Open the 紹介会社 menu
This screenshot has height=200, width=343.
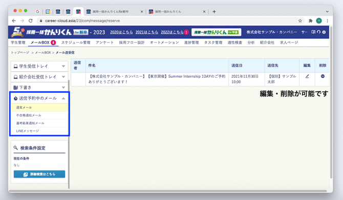tap(267, 42)
